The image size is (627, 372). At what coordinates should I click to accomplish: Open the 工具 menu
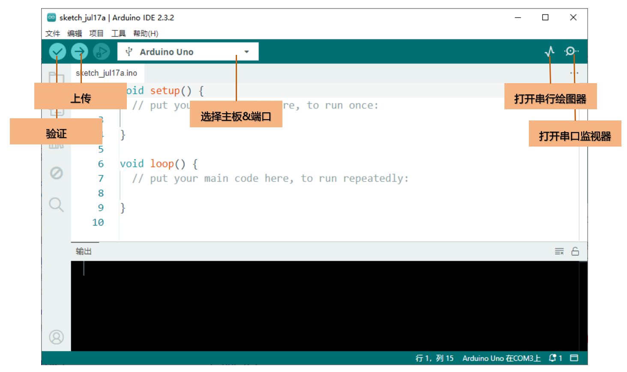(x=118, y=33)
